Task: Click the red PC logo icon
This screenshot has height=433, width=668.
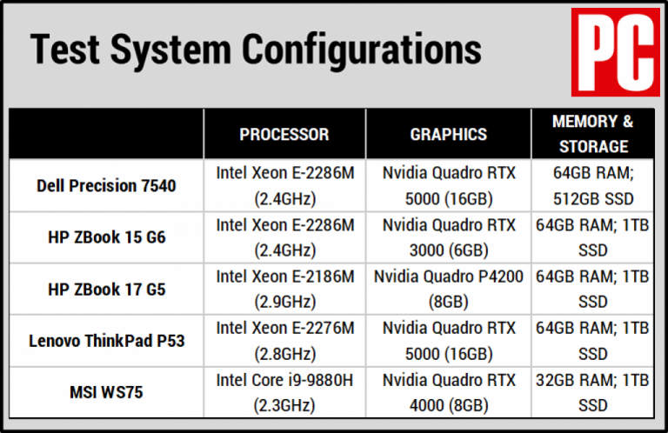Action: [x=615, y=52]
